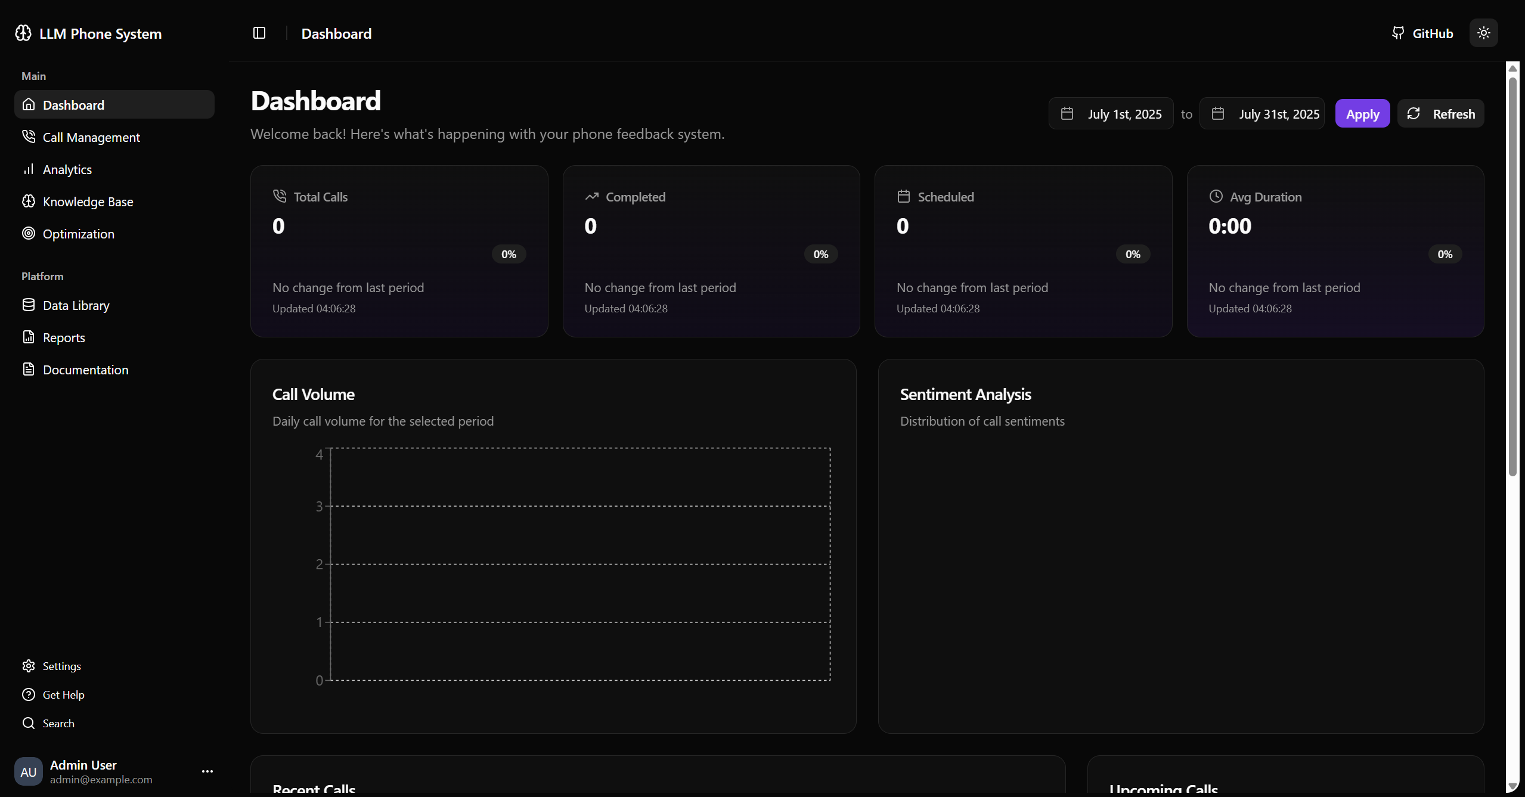This screenshot has height=797, width=1525.
Task: Open the Settings gear icon
Action: (29, 666)
